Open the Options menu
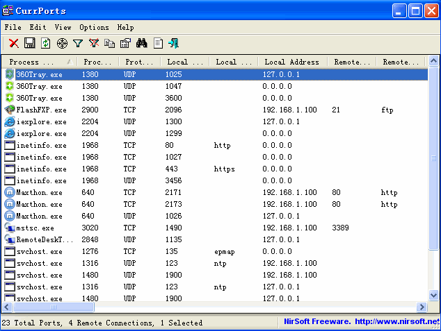Image resolution: width=441 pixels, height=331 pixels. tap(94, 27)
